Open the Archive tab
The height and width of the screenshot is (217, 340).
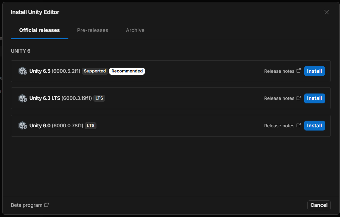point(135,30)
